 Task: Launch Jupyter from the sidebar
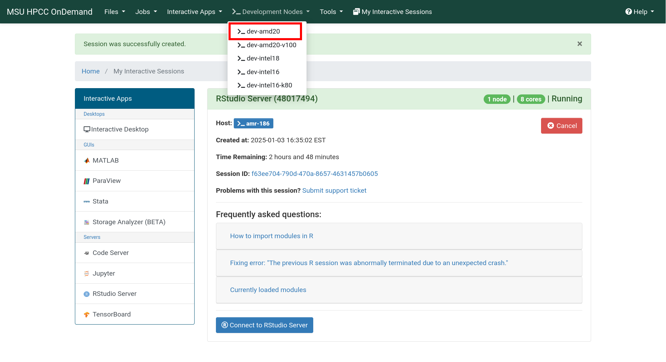pos(135,274)
